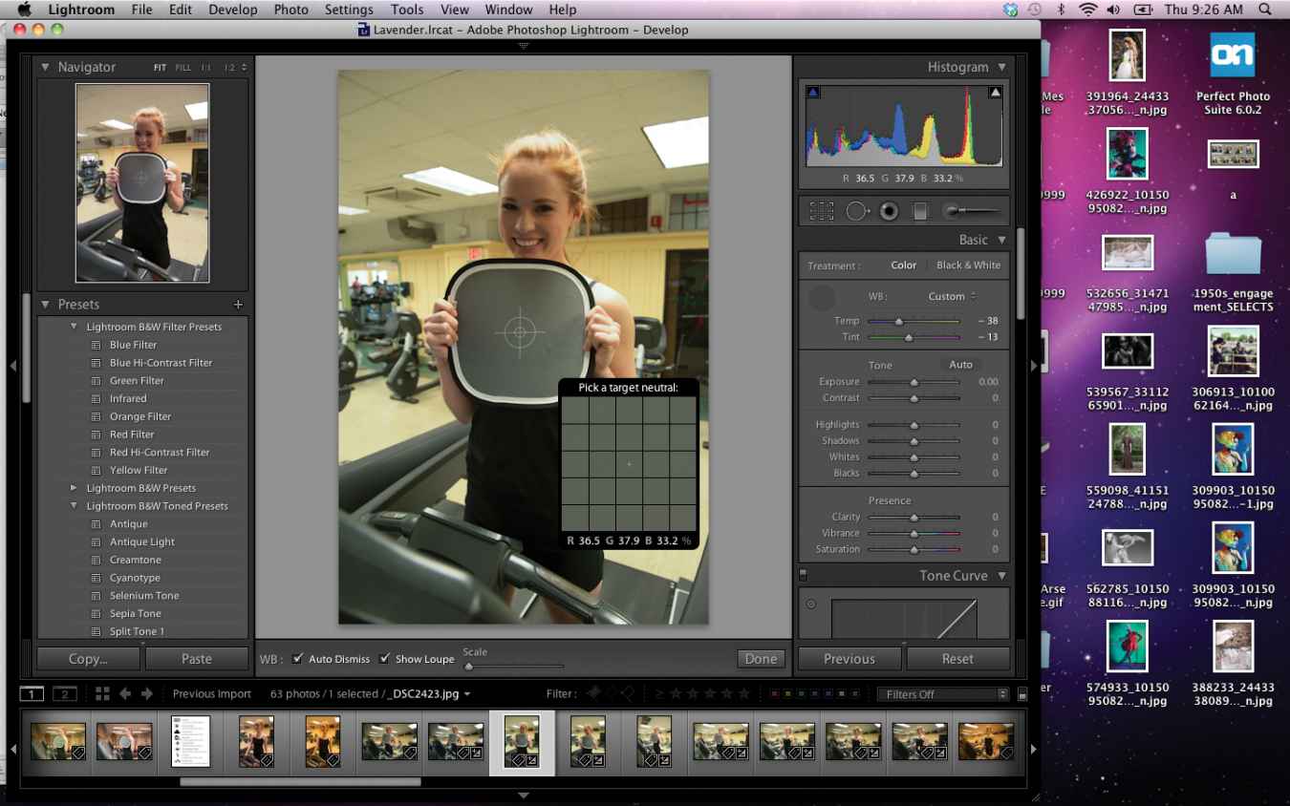Collapse Lightroom B&W Toned Presets folder
The height and width of the screenshot is (806, 1290).
coord(74,506)
